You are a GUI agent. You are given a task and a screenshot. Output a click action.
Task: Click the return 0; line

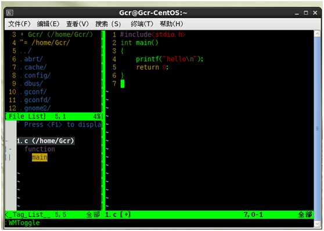coord(152,67)
